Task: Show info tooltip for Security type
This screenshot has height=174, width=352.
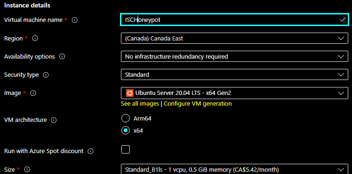Action: pos(46,75)
